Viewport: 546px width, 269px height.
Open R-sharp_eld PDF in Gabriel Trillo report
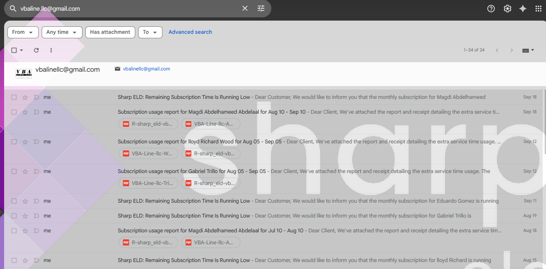point(211,183)
